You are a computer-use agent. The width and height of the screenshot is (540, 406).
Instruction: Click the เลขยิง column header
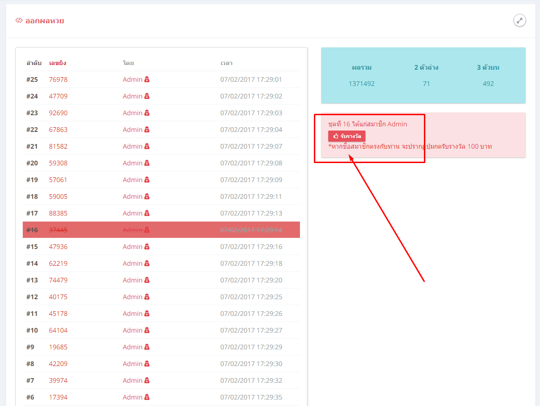tap(58, 63)
